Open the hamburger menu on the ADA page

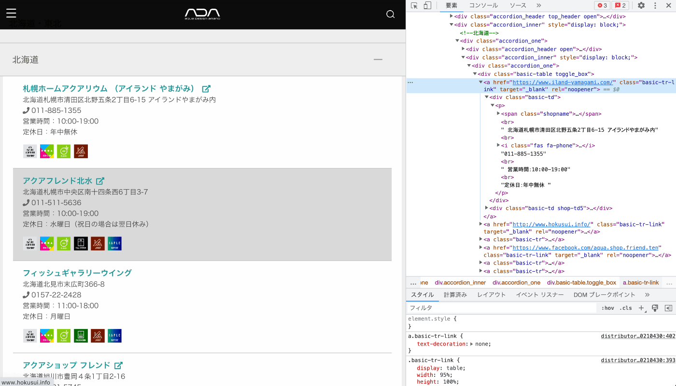point(11,13)
